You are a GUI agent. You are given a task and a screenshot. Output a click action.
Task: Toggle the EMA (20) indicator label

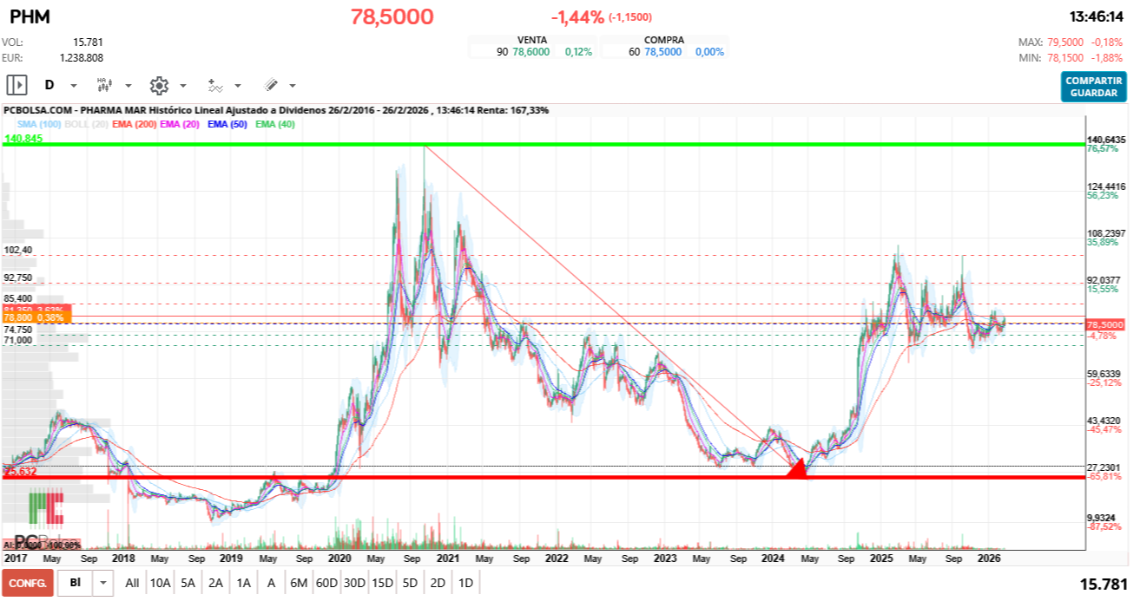pyautogui.click(x=181, y=124)
